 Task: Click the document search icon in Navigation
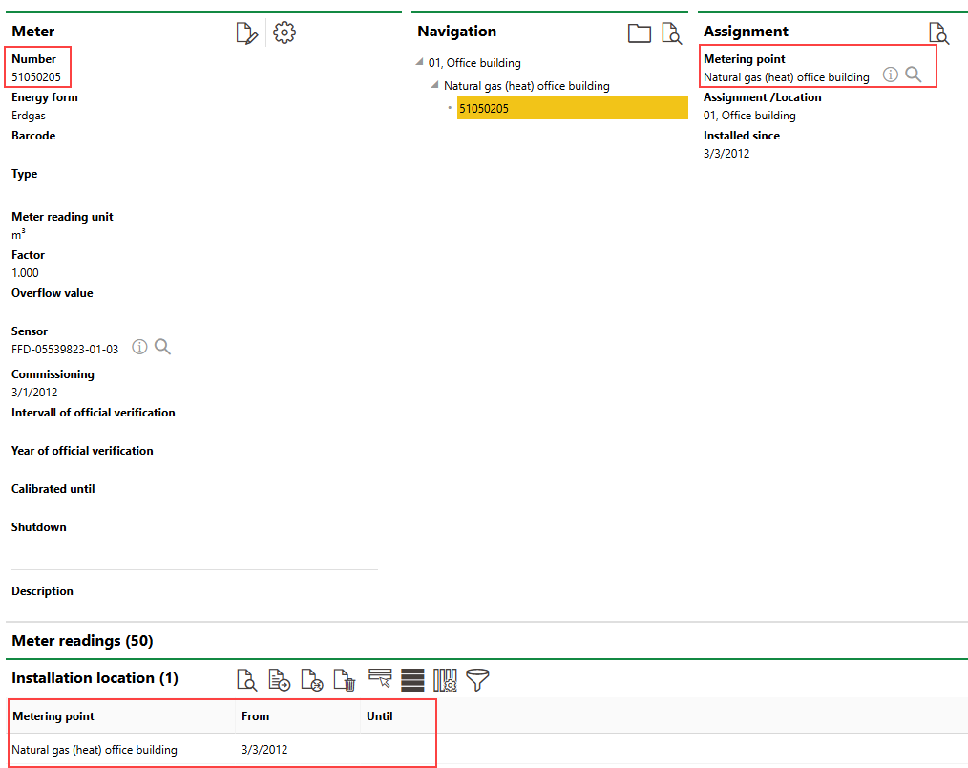[672, 33]
